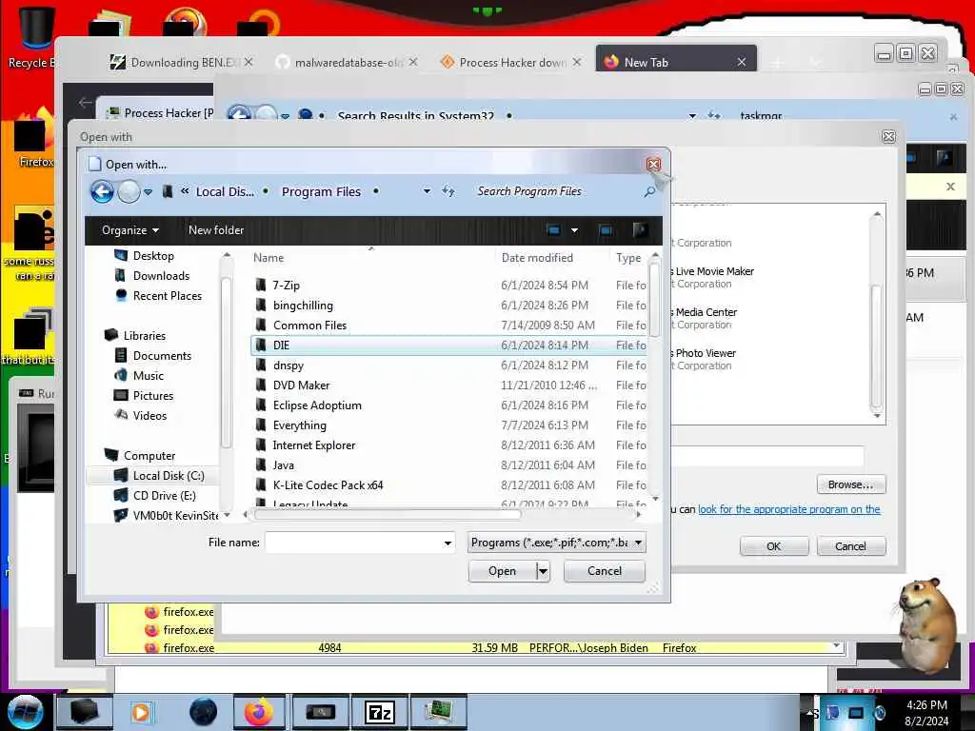Open recent locations dropdown next to forward arrow
The width and height of the screenshot is (975, 731).
(x=148, y=192)
